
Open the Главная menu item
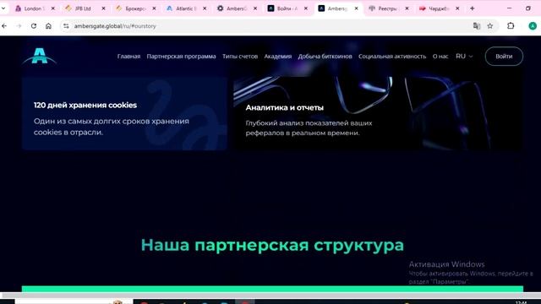click(128, 57)
